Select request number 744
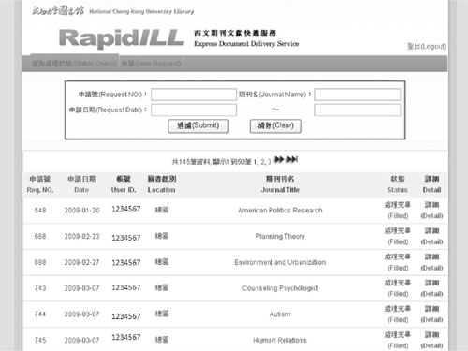Viewport: 468px width, 351px height. [40, 314]
